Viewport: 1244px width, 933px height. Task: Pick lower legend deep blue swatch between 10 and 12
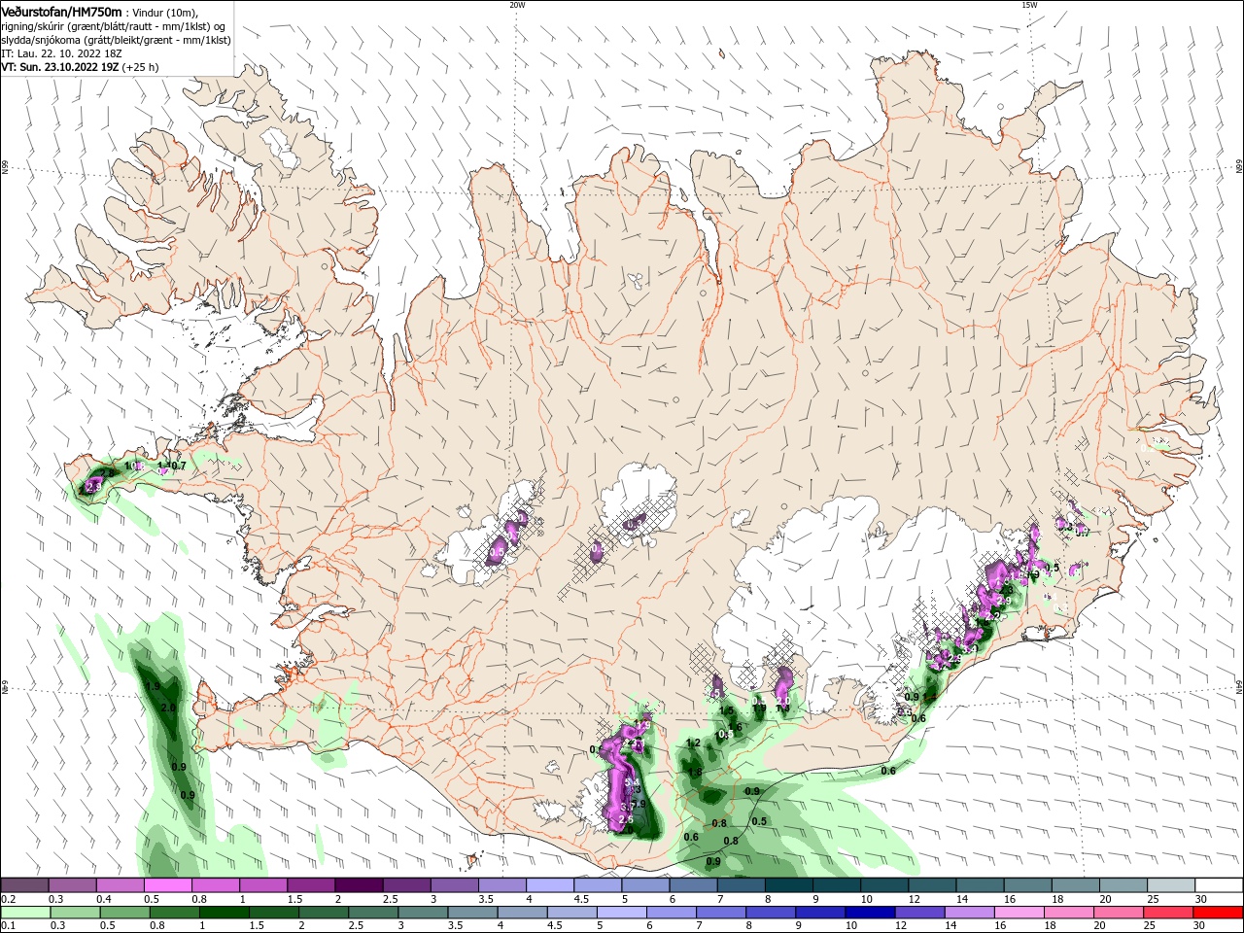point(870,913)
